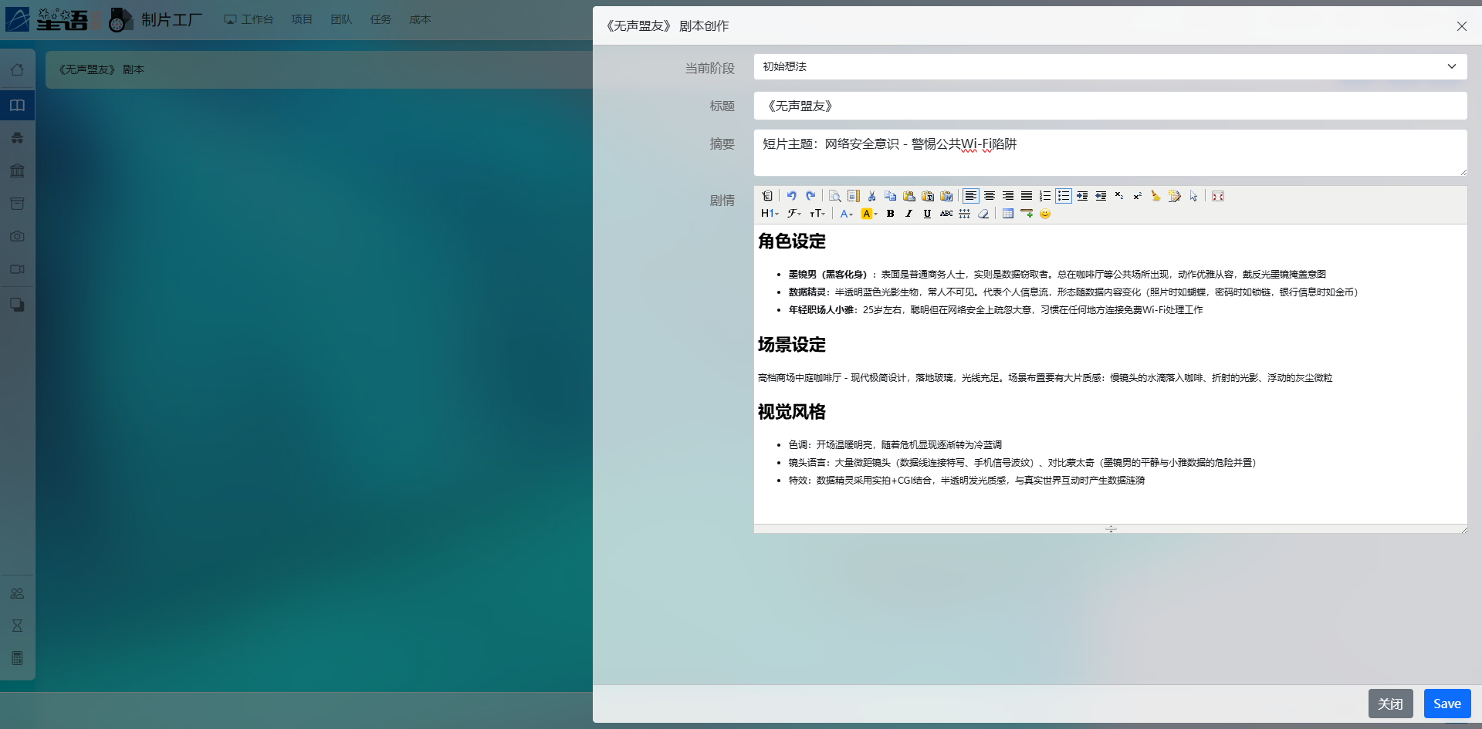Toggle bold formatting
Image resolution: width=1482 pixels, height=729 pixels.
tap(890, 214)
